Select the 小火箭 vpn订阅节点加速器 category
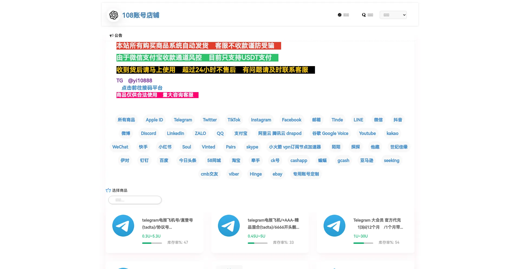The width and height of the screenshot is (520, 269). tap(295, 147)
